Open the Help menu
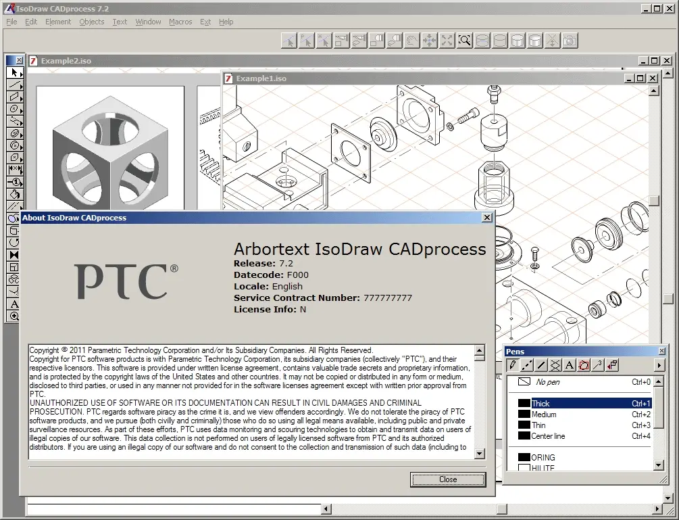The height and width of the screenshot is (520, 679). 226,22
